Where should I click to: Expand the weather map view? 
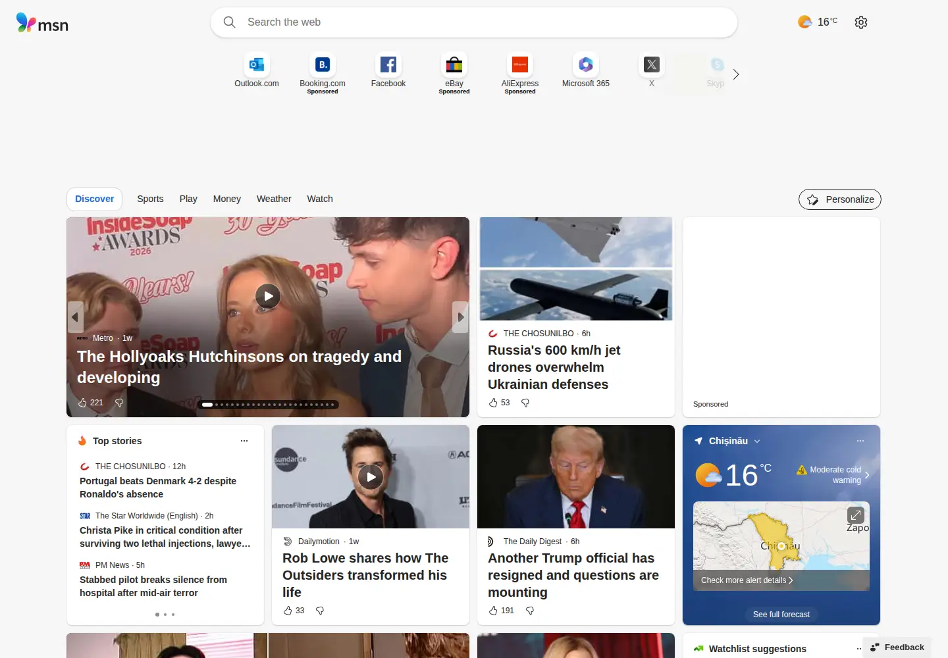coord(856,515)
